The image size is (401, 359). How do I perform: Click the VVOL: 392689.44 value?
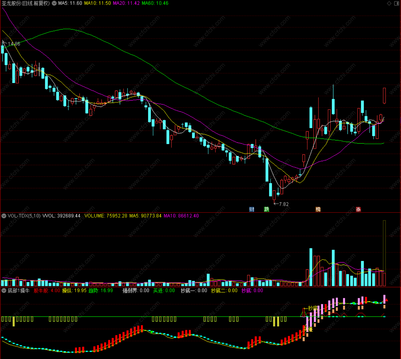click(62, 216)
